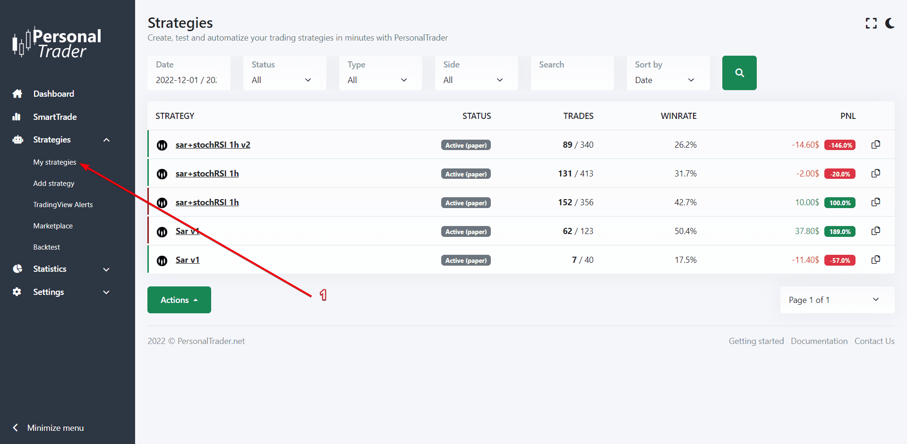
Task: Open the sar+stochRSI 1h v2 strategy link
Action: coord(213,144)
